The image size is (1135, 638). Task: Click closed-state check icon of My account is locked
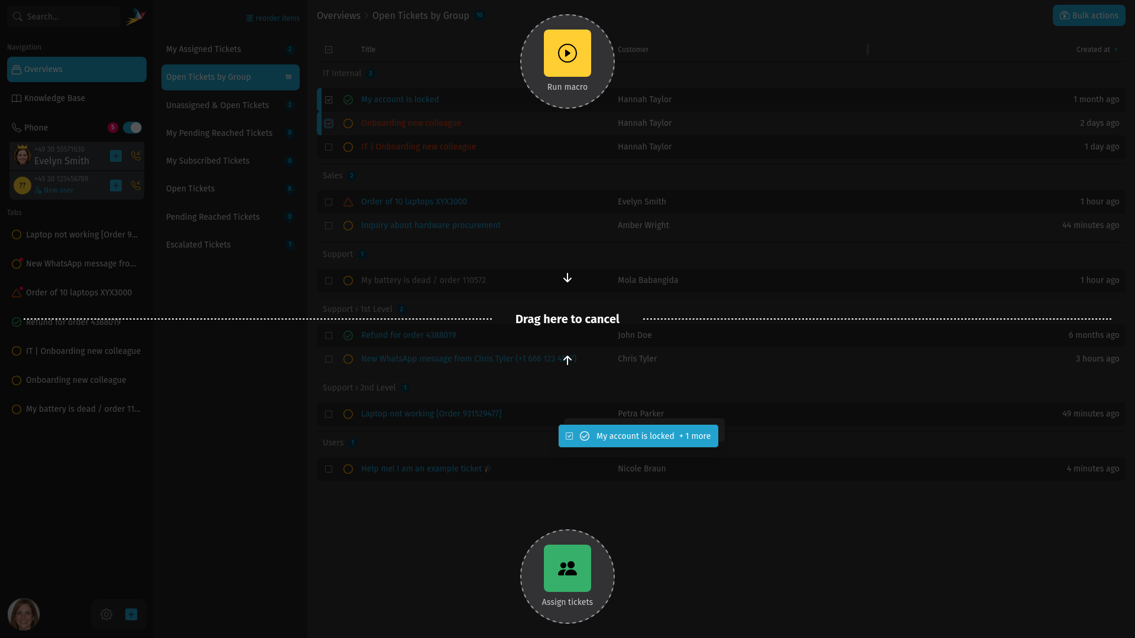click(x=348, y=100)
